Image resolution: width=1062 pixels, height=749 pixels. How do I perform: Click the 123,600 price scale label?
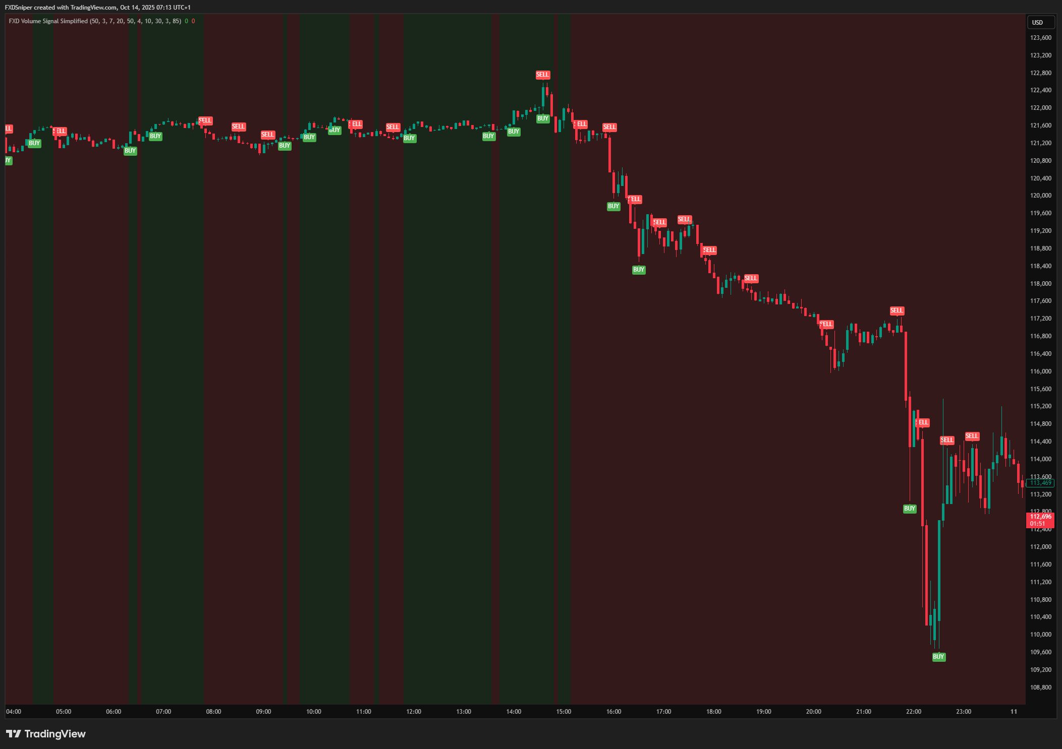point(1040,38)
